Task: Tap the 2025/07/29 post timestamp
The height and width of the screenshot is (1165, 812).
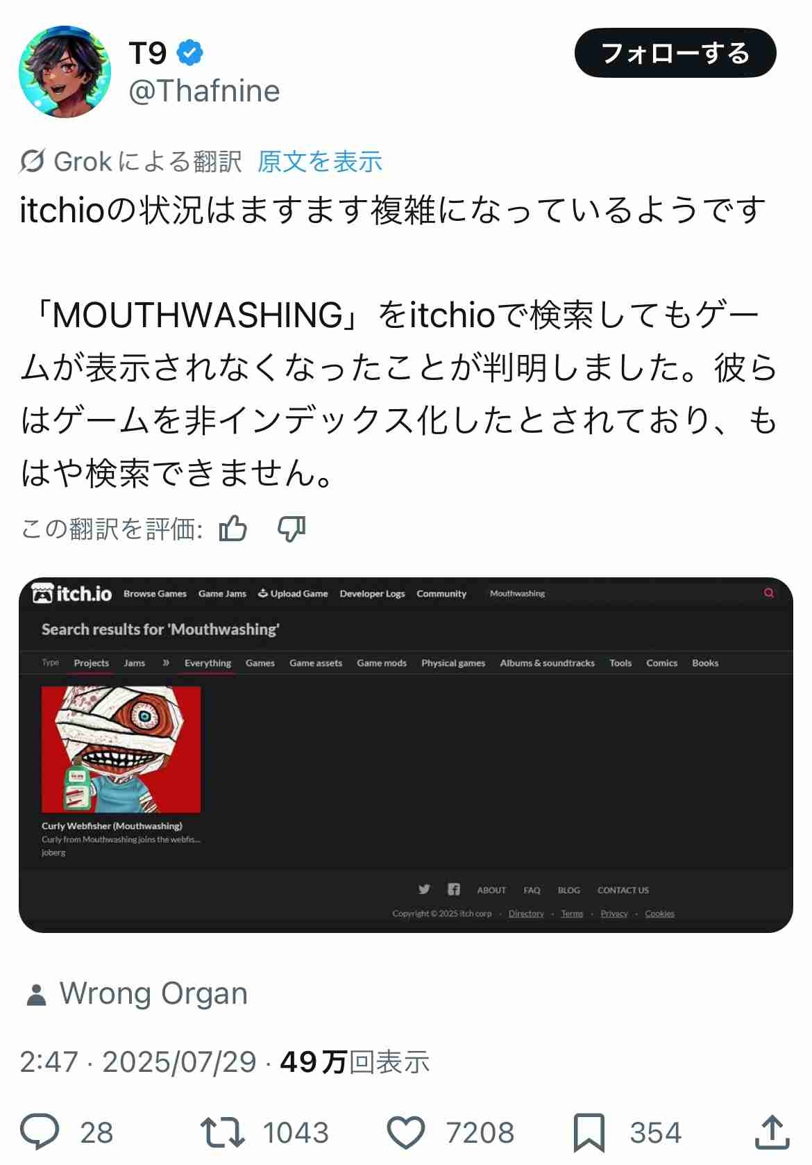Action: 179,1062
